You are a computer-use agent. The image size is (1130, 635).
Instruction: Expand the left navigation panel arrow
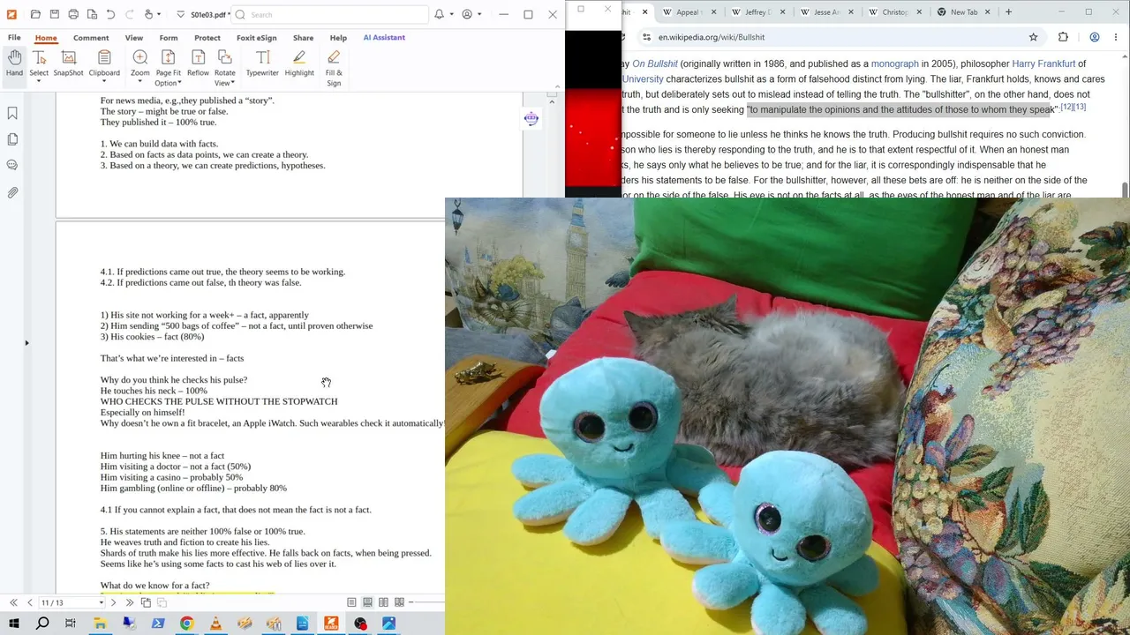[27, 343]
